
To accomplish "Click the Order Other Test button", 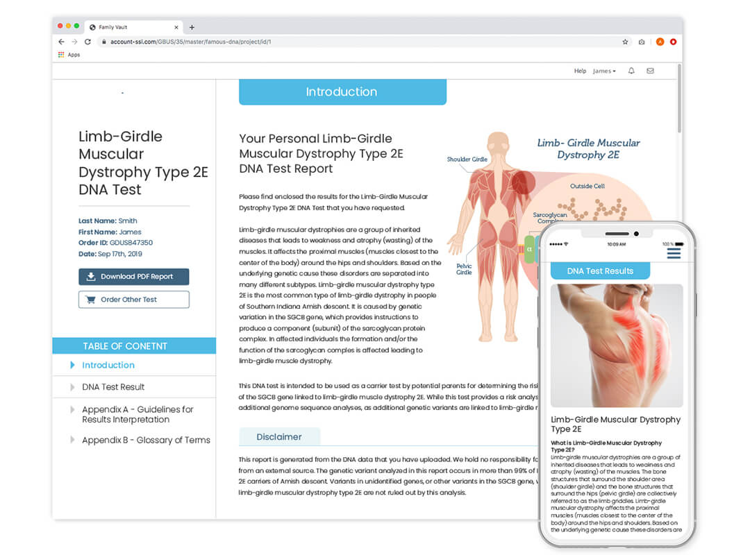I will pyautogui.click(x=133, y=300).
